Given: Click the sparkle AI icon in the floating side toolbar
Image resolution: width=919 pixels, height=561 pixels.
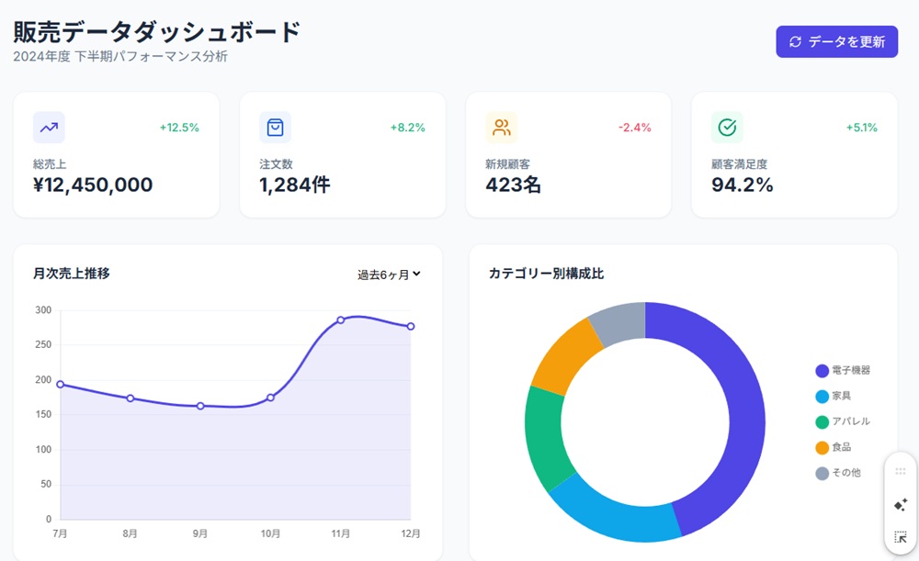Looking at the screenshot, I should [x=898, y=505].
